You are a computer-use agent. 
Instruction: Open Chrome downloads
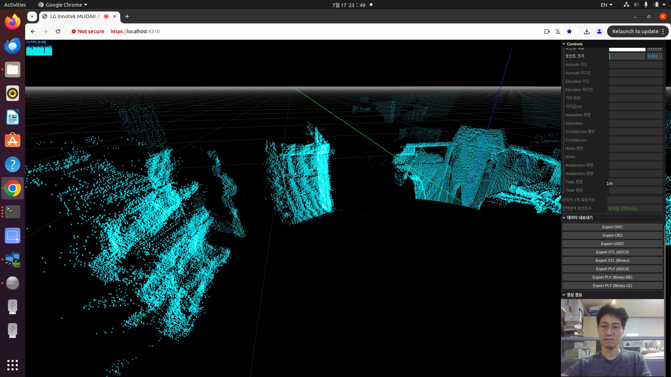click(587, 31)
